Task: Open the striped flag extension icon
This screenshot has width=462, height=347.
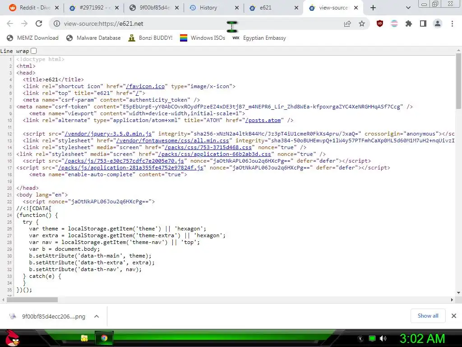Action: tap(394, 23)
